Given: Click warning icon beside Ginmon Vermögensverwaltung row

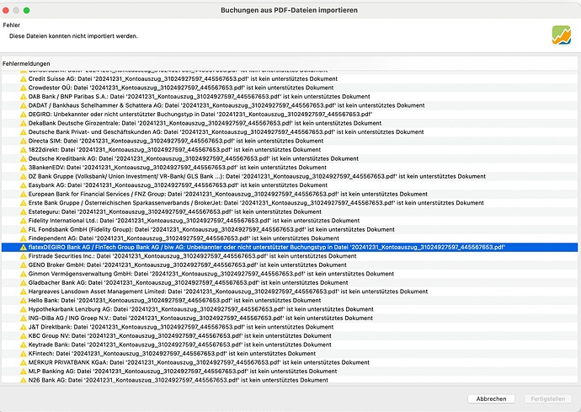Looking at the screenshot, I should [x=24, y=274].
